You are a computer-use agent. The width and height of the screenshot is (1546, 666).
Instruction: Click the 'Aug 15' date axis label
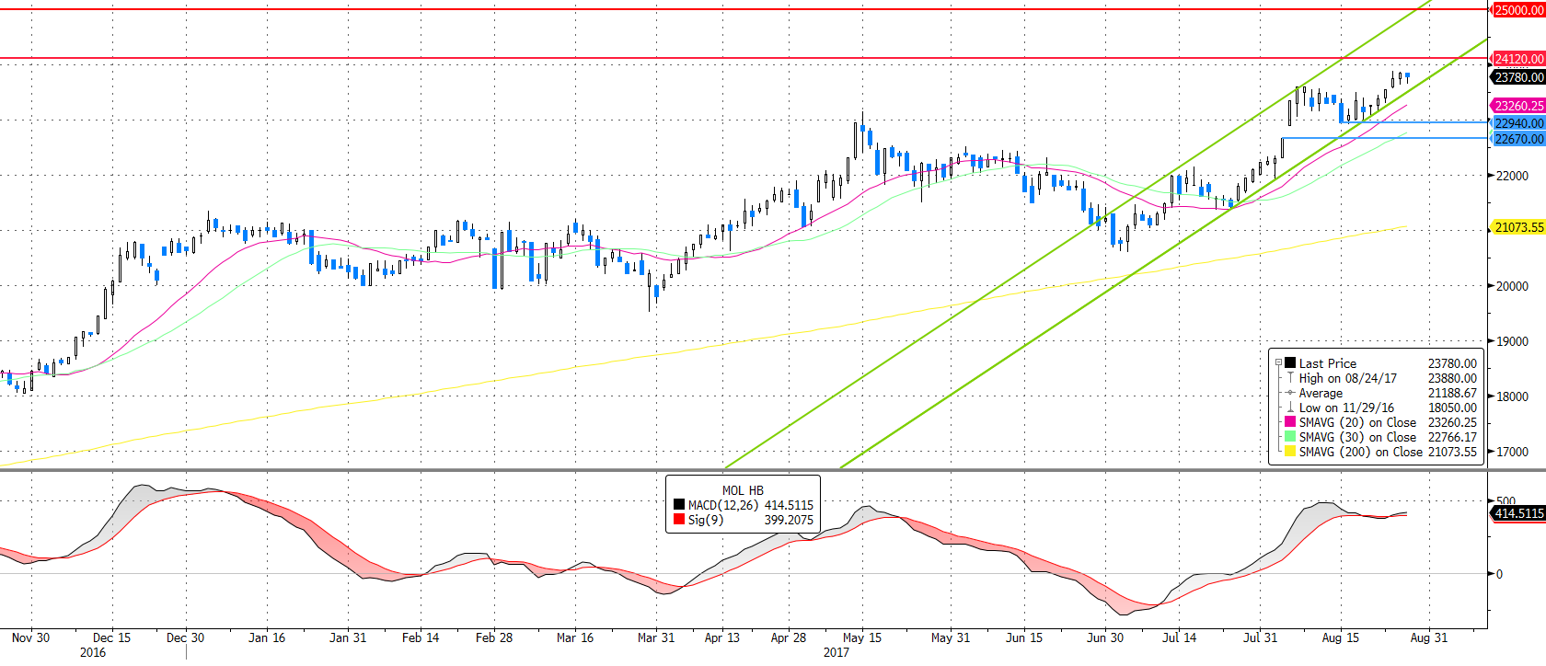point(1341,637)
